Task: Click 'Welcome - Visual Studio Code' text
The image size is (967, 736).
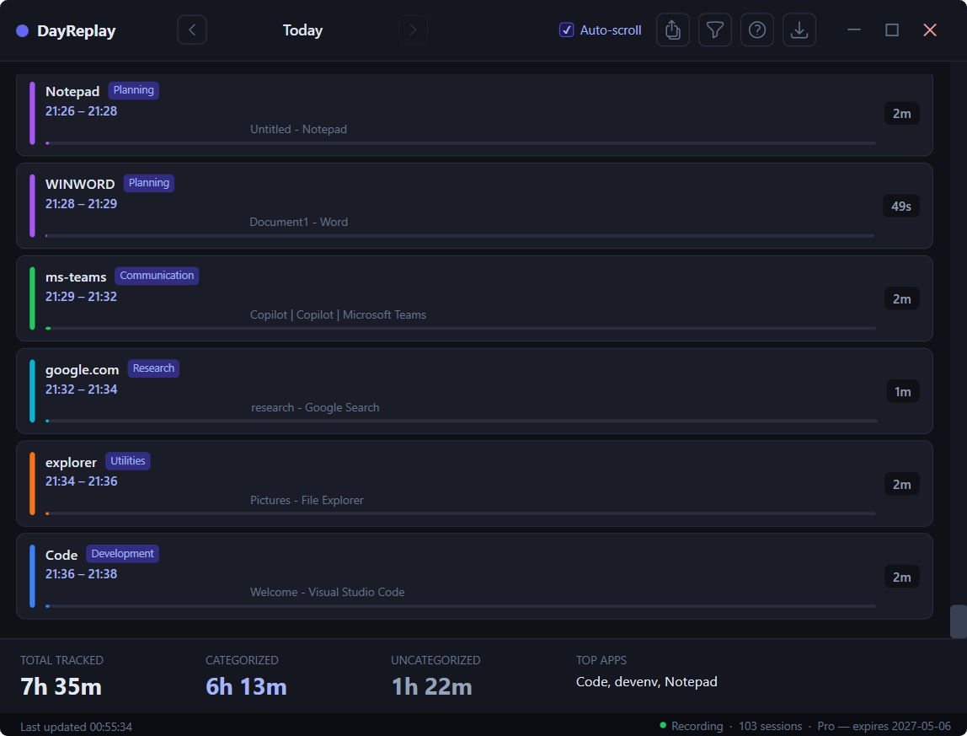Action: pos(328,592)
